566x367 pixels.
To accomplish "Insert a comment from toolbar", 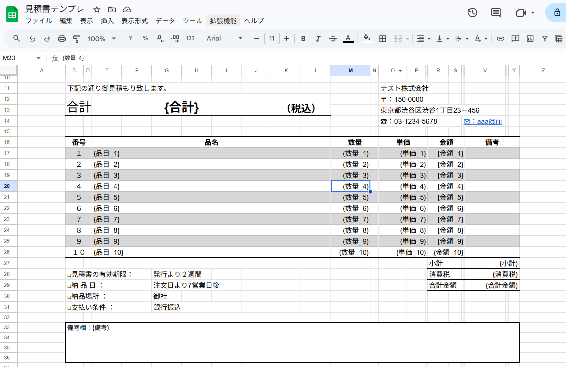I will (x=515, y=38).
